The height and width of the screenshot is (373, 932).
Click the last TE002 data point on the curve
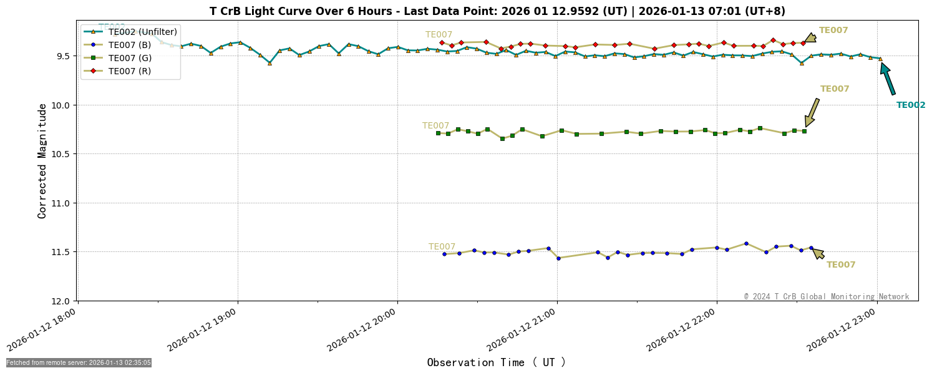coord(880,59)
